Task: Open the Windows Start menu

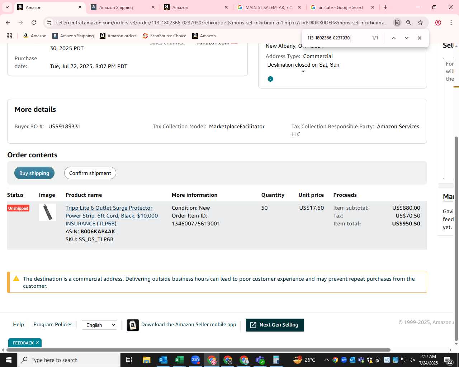Action: pyautogui.click(x=9, y=360)
